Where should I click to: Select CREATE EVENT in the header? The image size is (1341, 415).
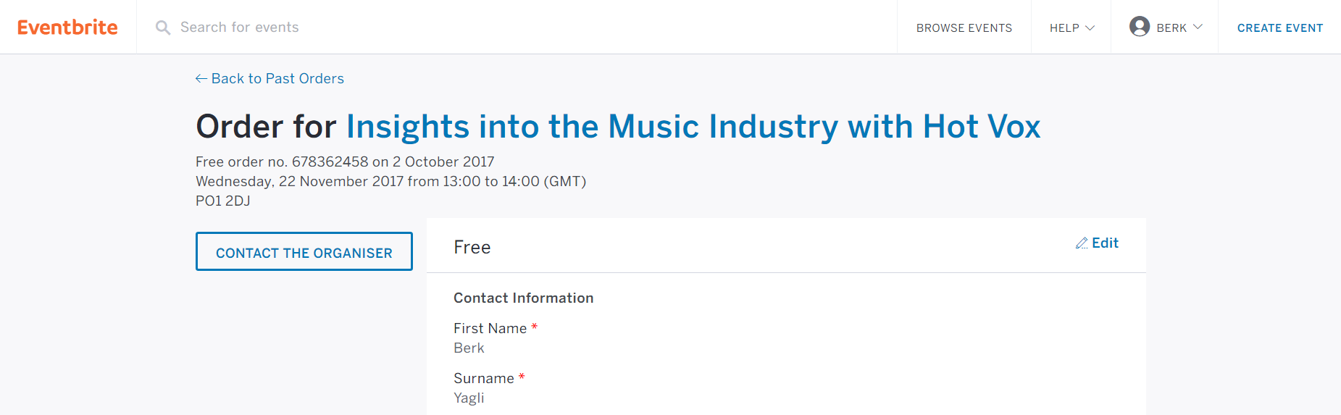click(x=1279, y=28)
